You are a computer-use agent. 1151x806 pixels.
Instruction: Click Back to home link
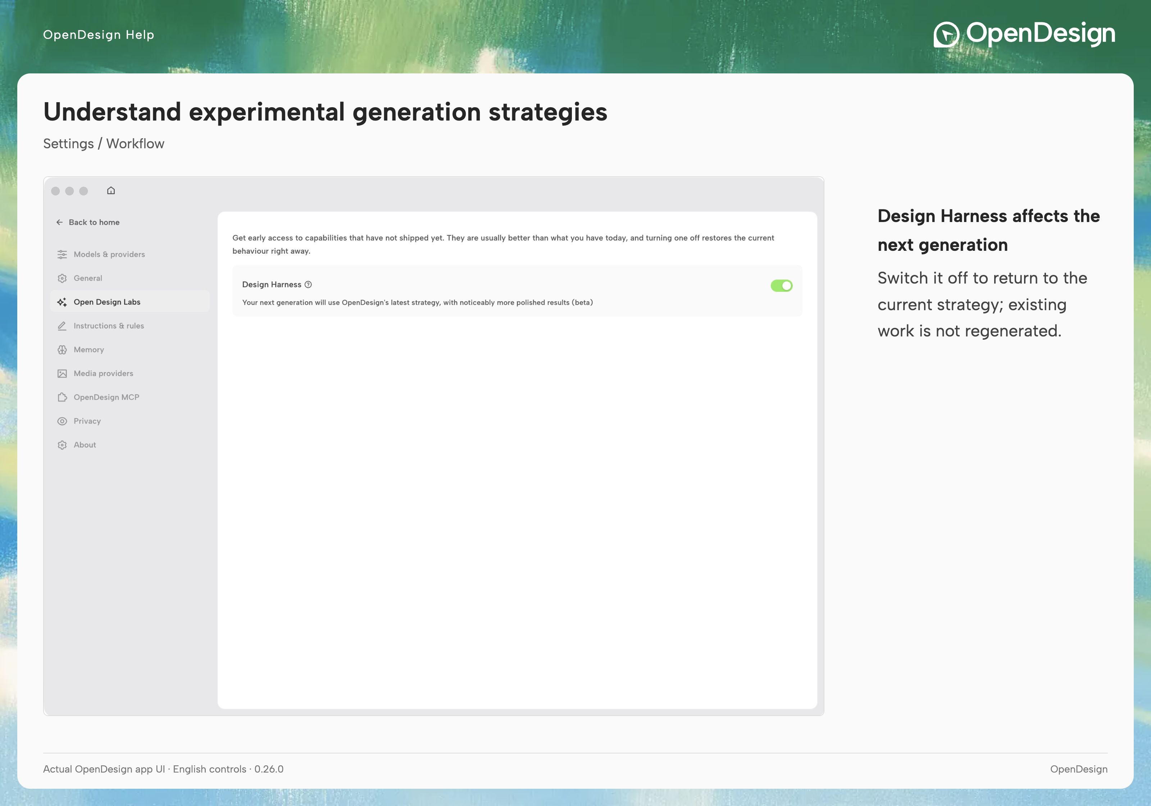pyautogui.click(x=88, y=222)
